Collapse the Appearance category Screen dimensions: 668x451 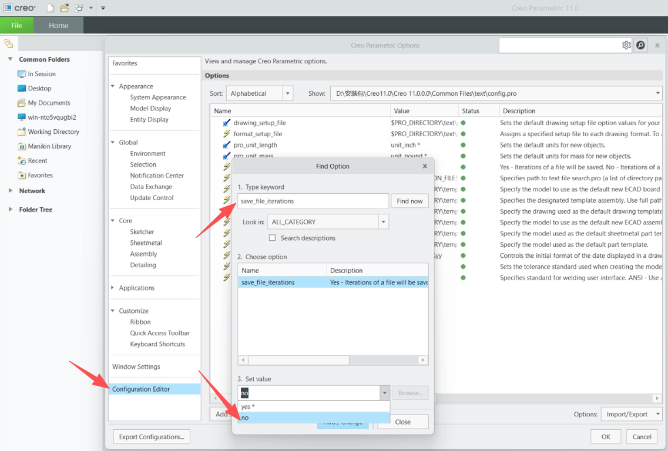point(112,86)
